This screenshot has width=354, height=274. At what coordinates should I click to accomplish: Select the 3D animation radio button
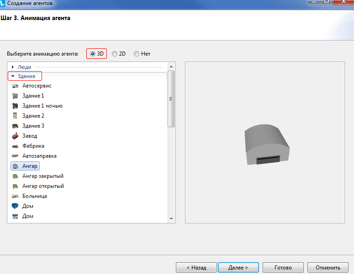(93, 54)
